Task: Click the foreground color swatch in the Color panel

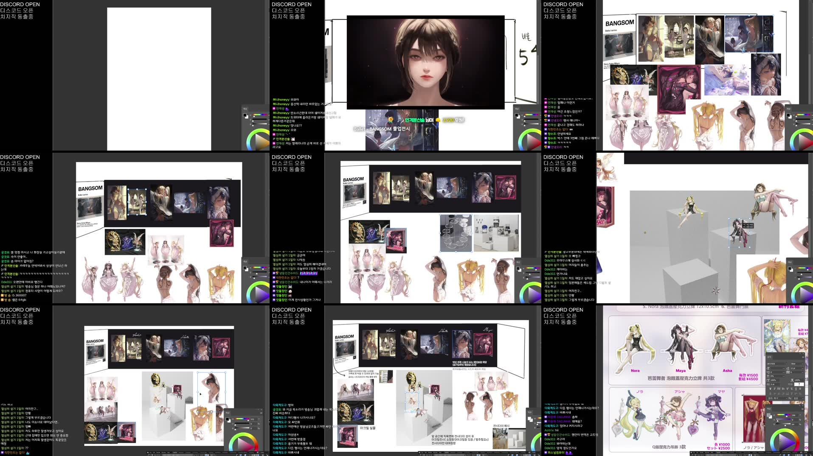Action: point(768,415)
